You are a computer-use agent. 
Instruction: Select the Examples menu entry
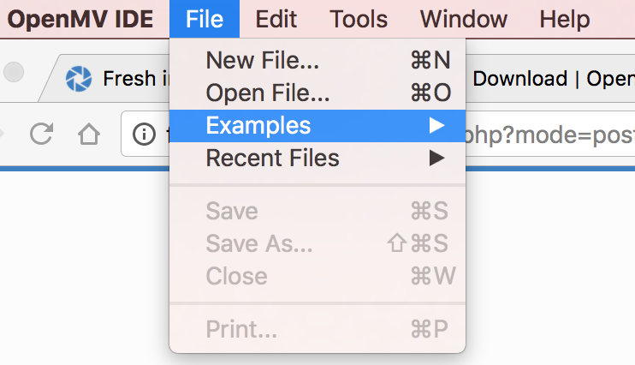317,126
